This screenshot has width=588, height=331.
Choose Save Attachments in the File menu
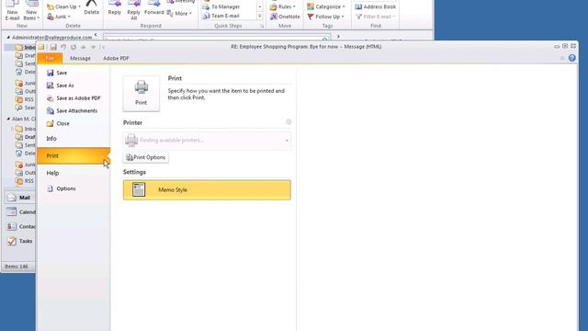pyautogui.click(x=72, y=110)
